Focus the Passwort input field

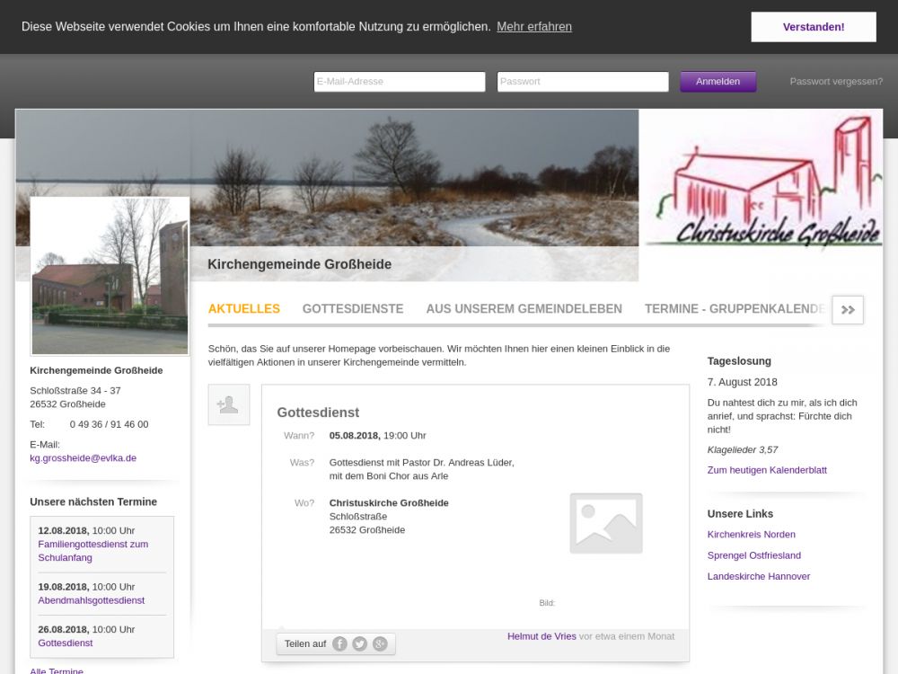point(583,82)
